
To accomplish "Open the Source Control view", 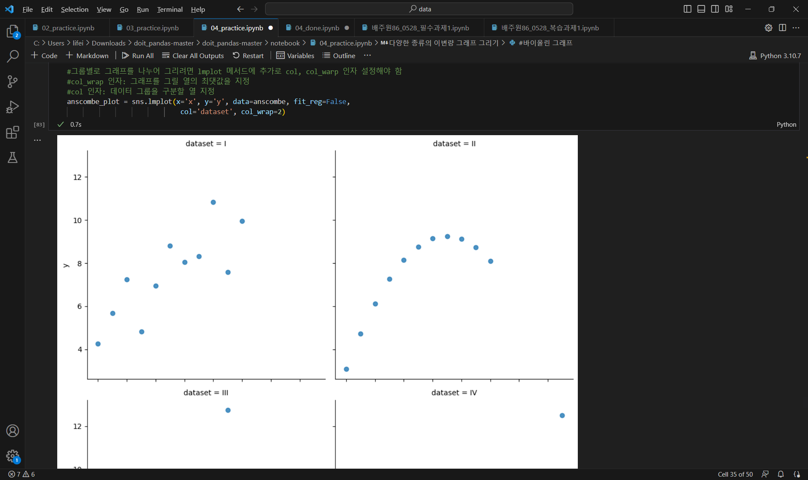I will pyautogui.click(x=13, y=81).
